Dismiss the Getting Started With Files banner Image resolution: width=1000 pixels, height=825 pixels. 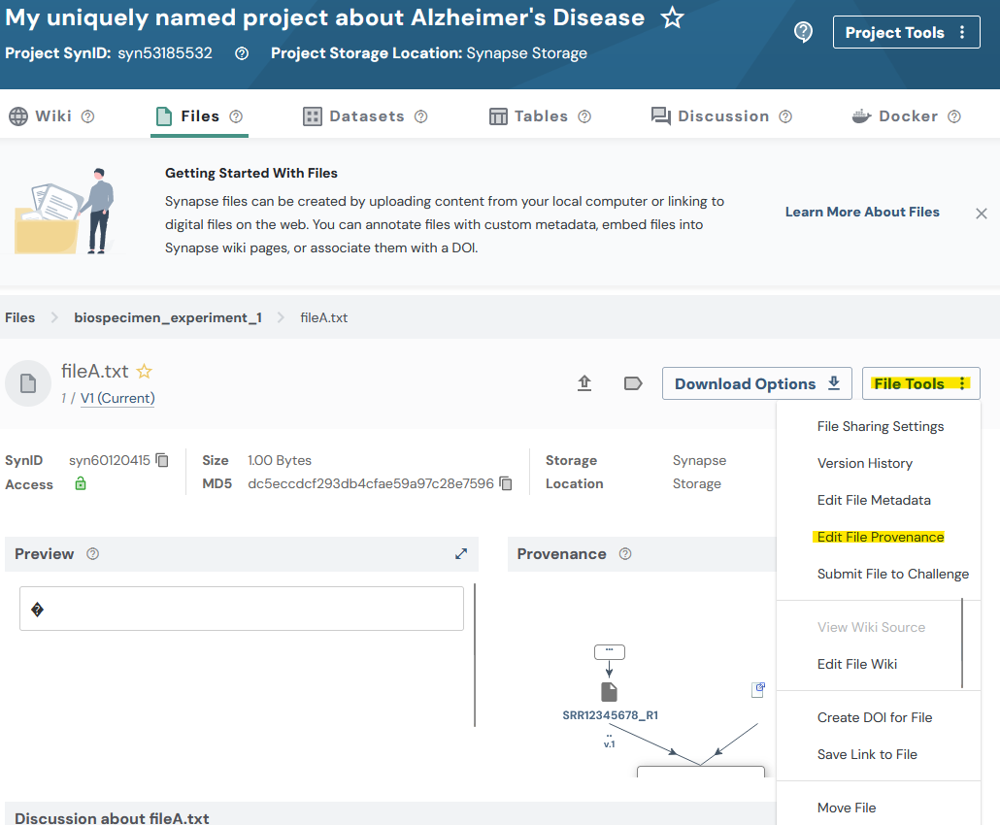tap(981, 214)
